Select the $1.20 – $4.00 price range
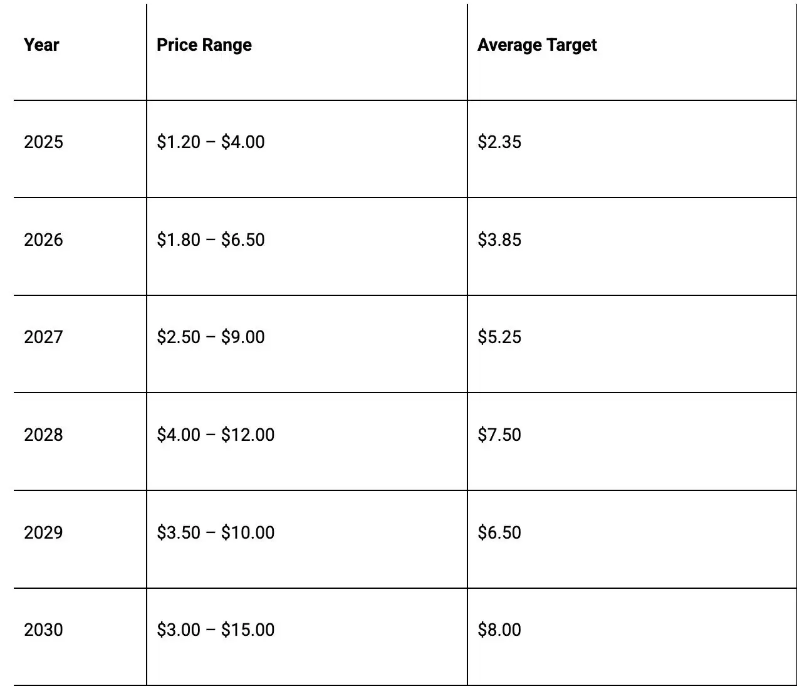This screenshot has width=797, height=686. pos(211,142)
